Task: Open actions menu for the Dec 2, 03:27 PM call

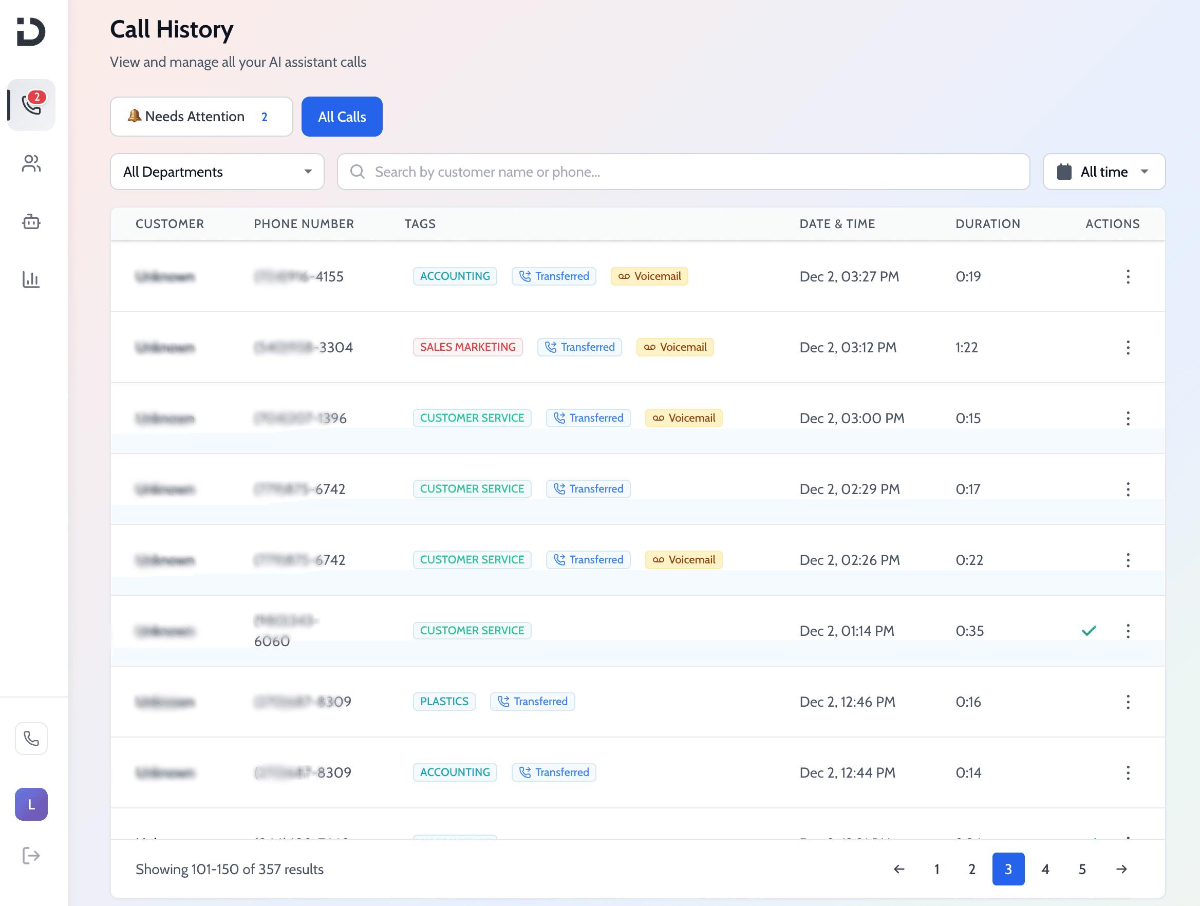Action: coord(1128,277)
